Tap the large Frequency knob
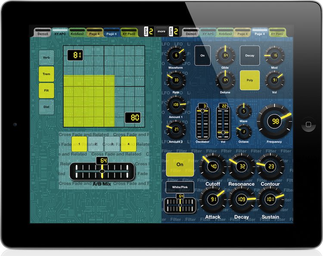The width and height of the screenshot is (323, 256). (x=275, y=122)
